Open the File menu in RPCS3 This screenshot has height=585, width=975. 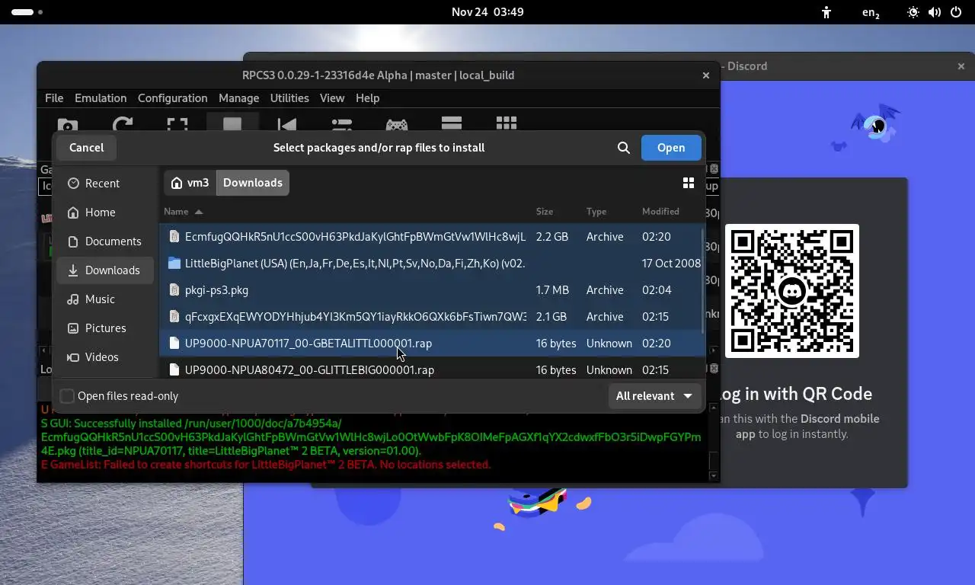coord(54,98)
